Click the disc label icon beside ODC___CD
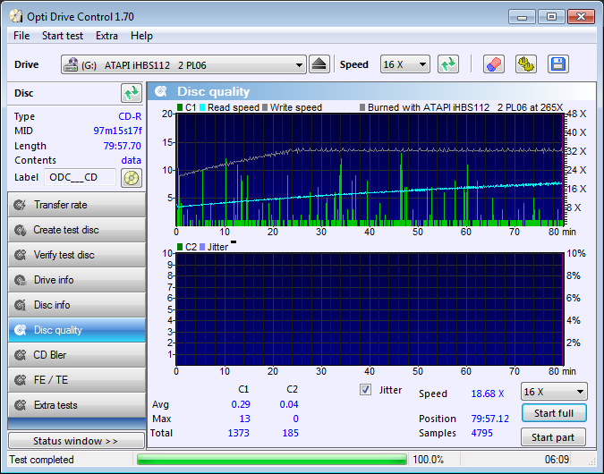This screenshot has height=474, width=604. (x=132, y=178)
